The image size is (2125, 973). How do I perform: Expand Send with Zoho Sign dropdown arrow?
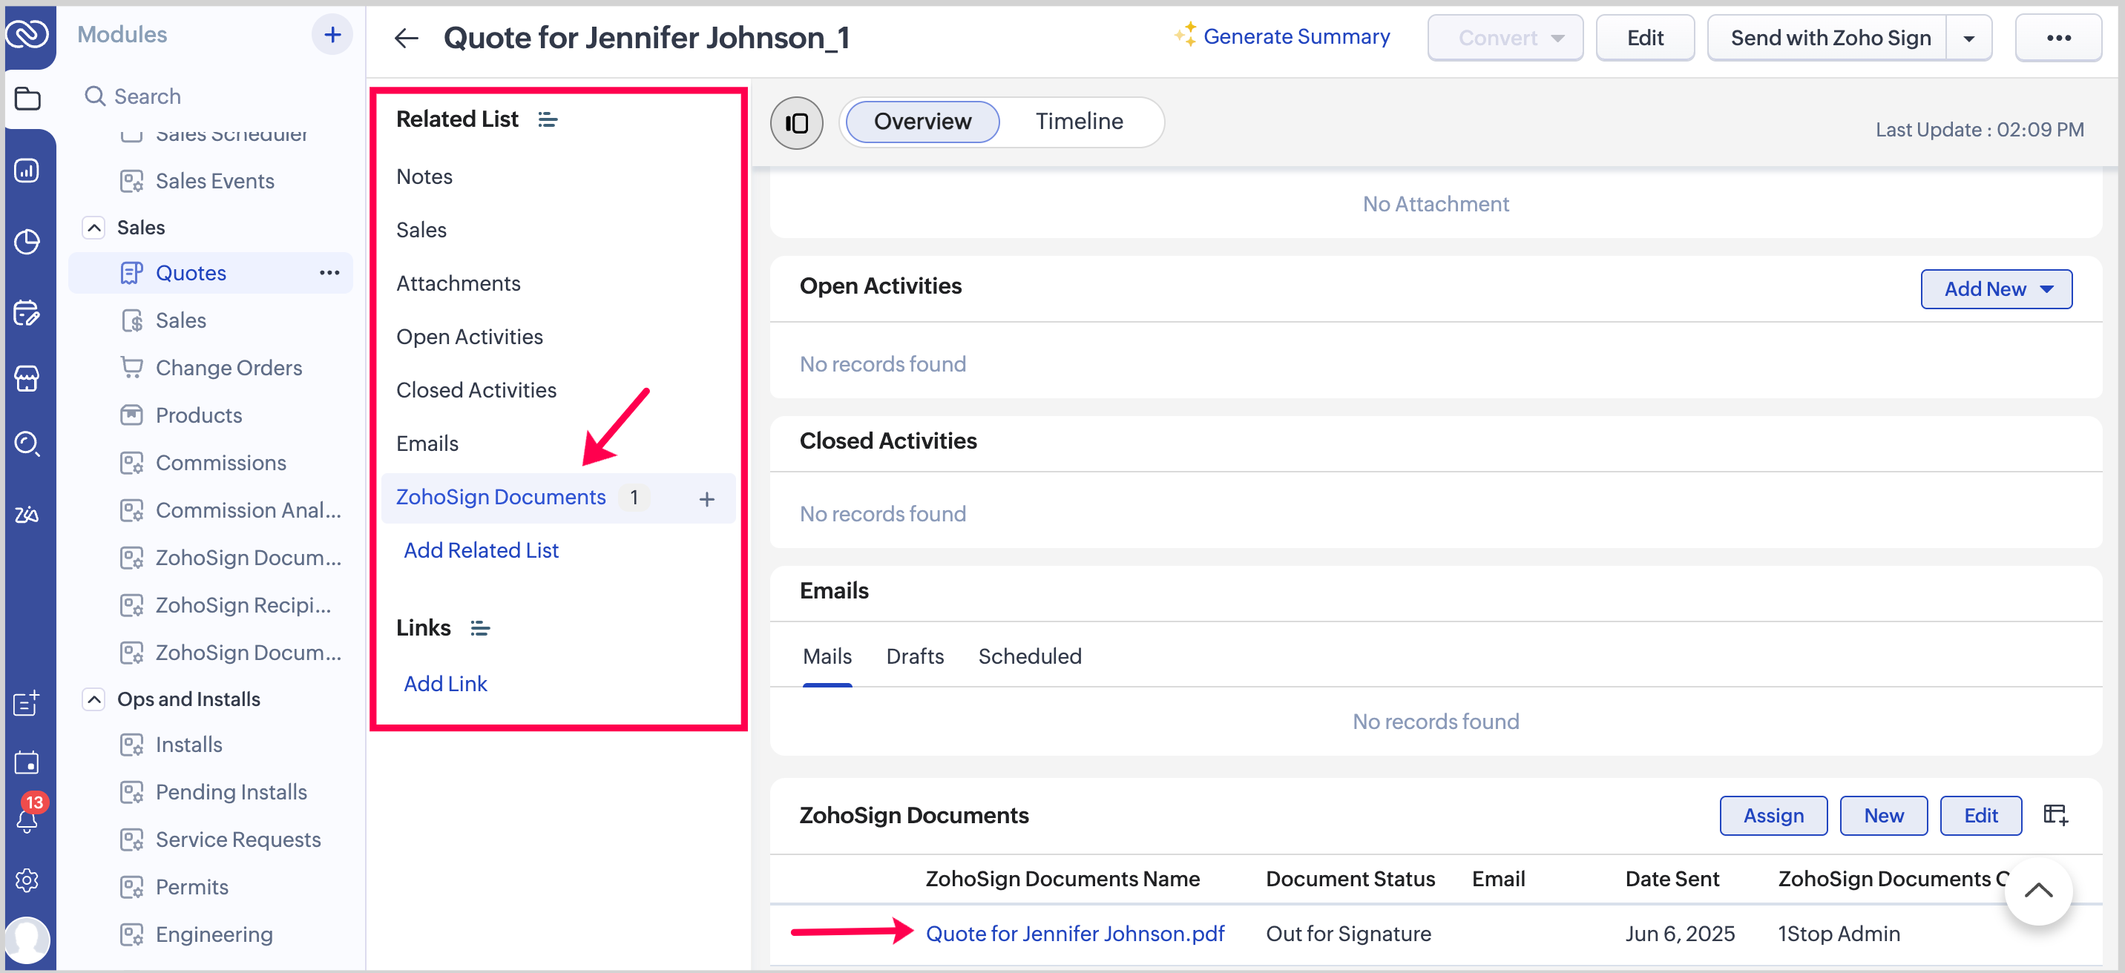click(x=1968, y=39)
